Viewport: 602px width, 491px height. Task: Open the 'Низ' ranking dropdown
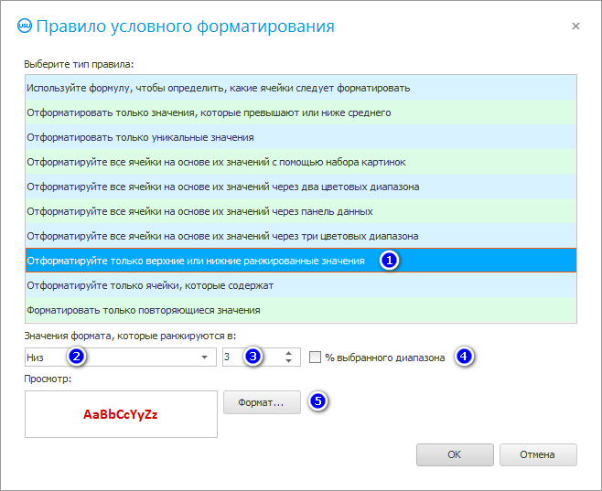pyautogui.click(x=121, y=358)
